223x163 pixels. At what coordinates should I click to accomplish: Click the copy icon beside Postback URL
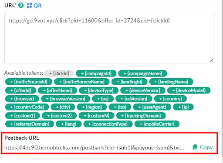tap(195, 147)
